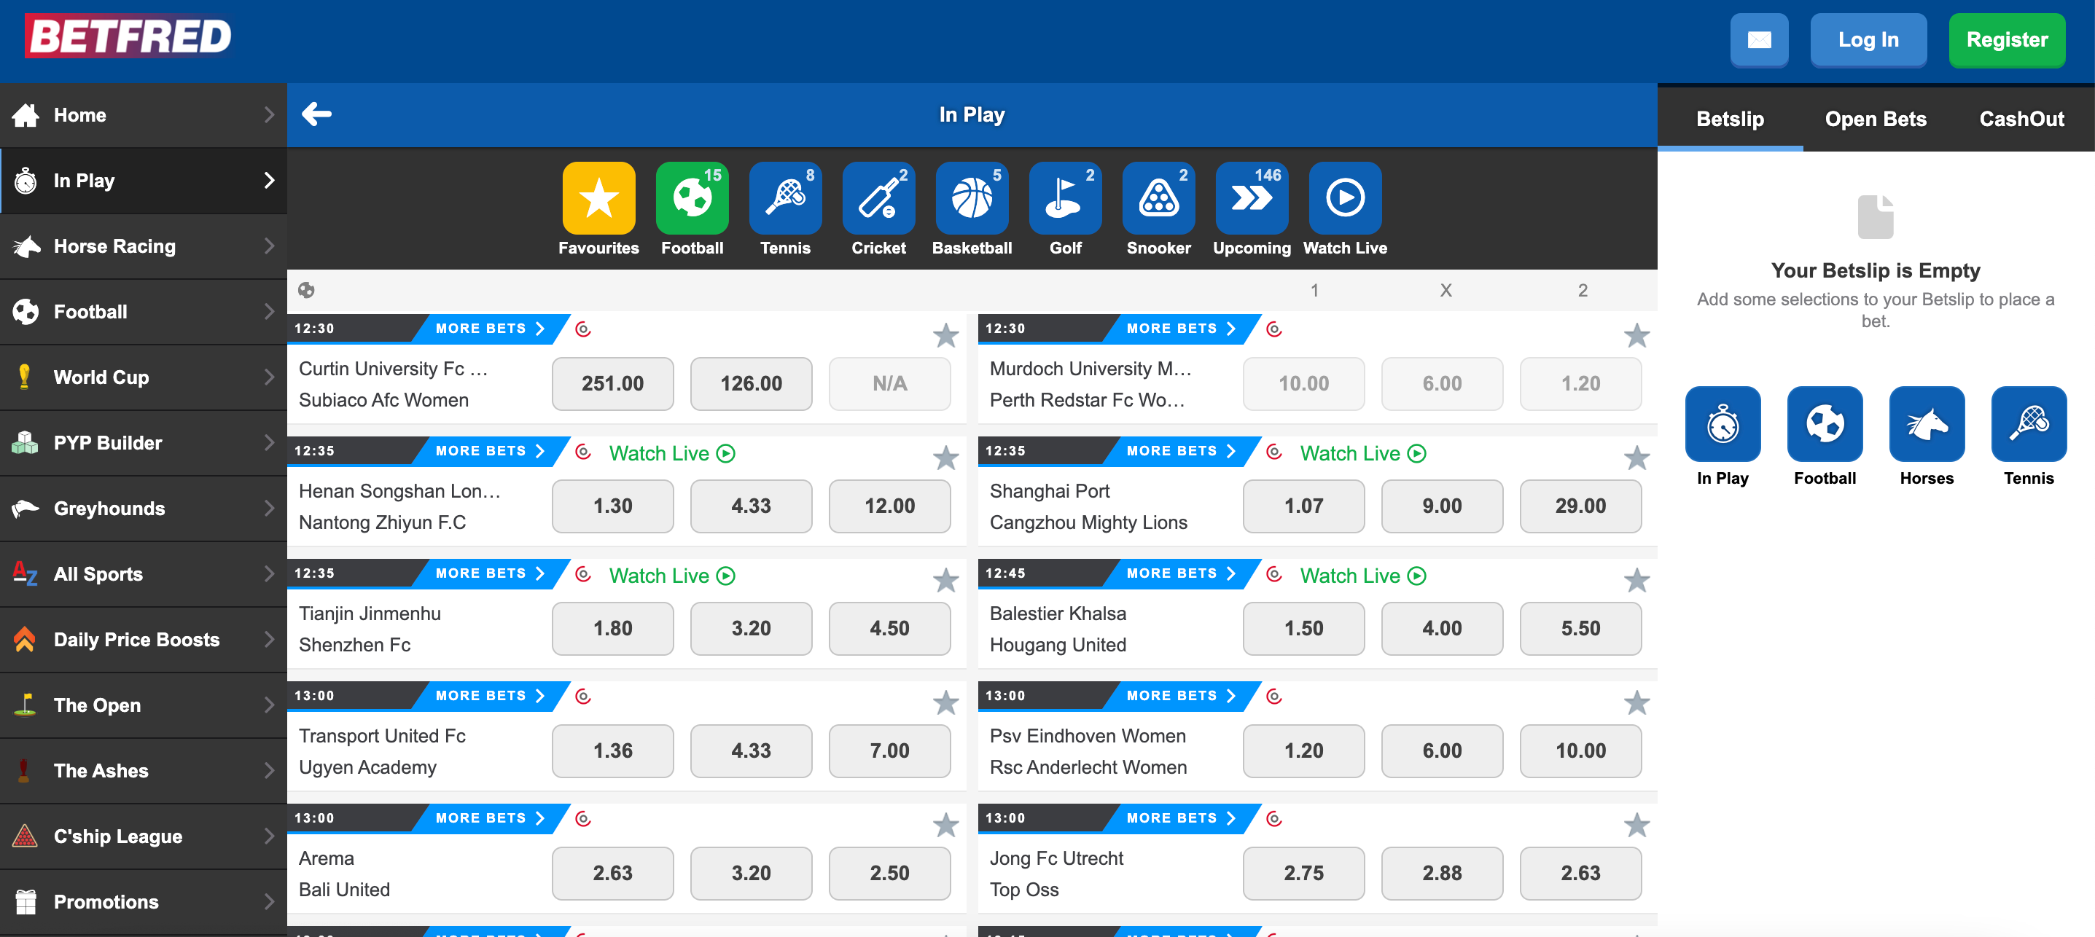Screen dimensions: 2095x937
Task: Click the envelope messages icon
Action: 1758,40
